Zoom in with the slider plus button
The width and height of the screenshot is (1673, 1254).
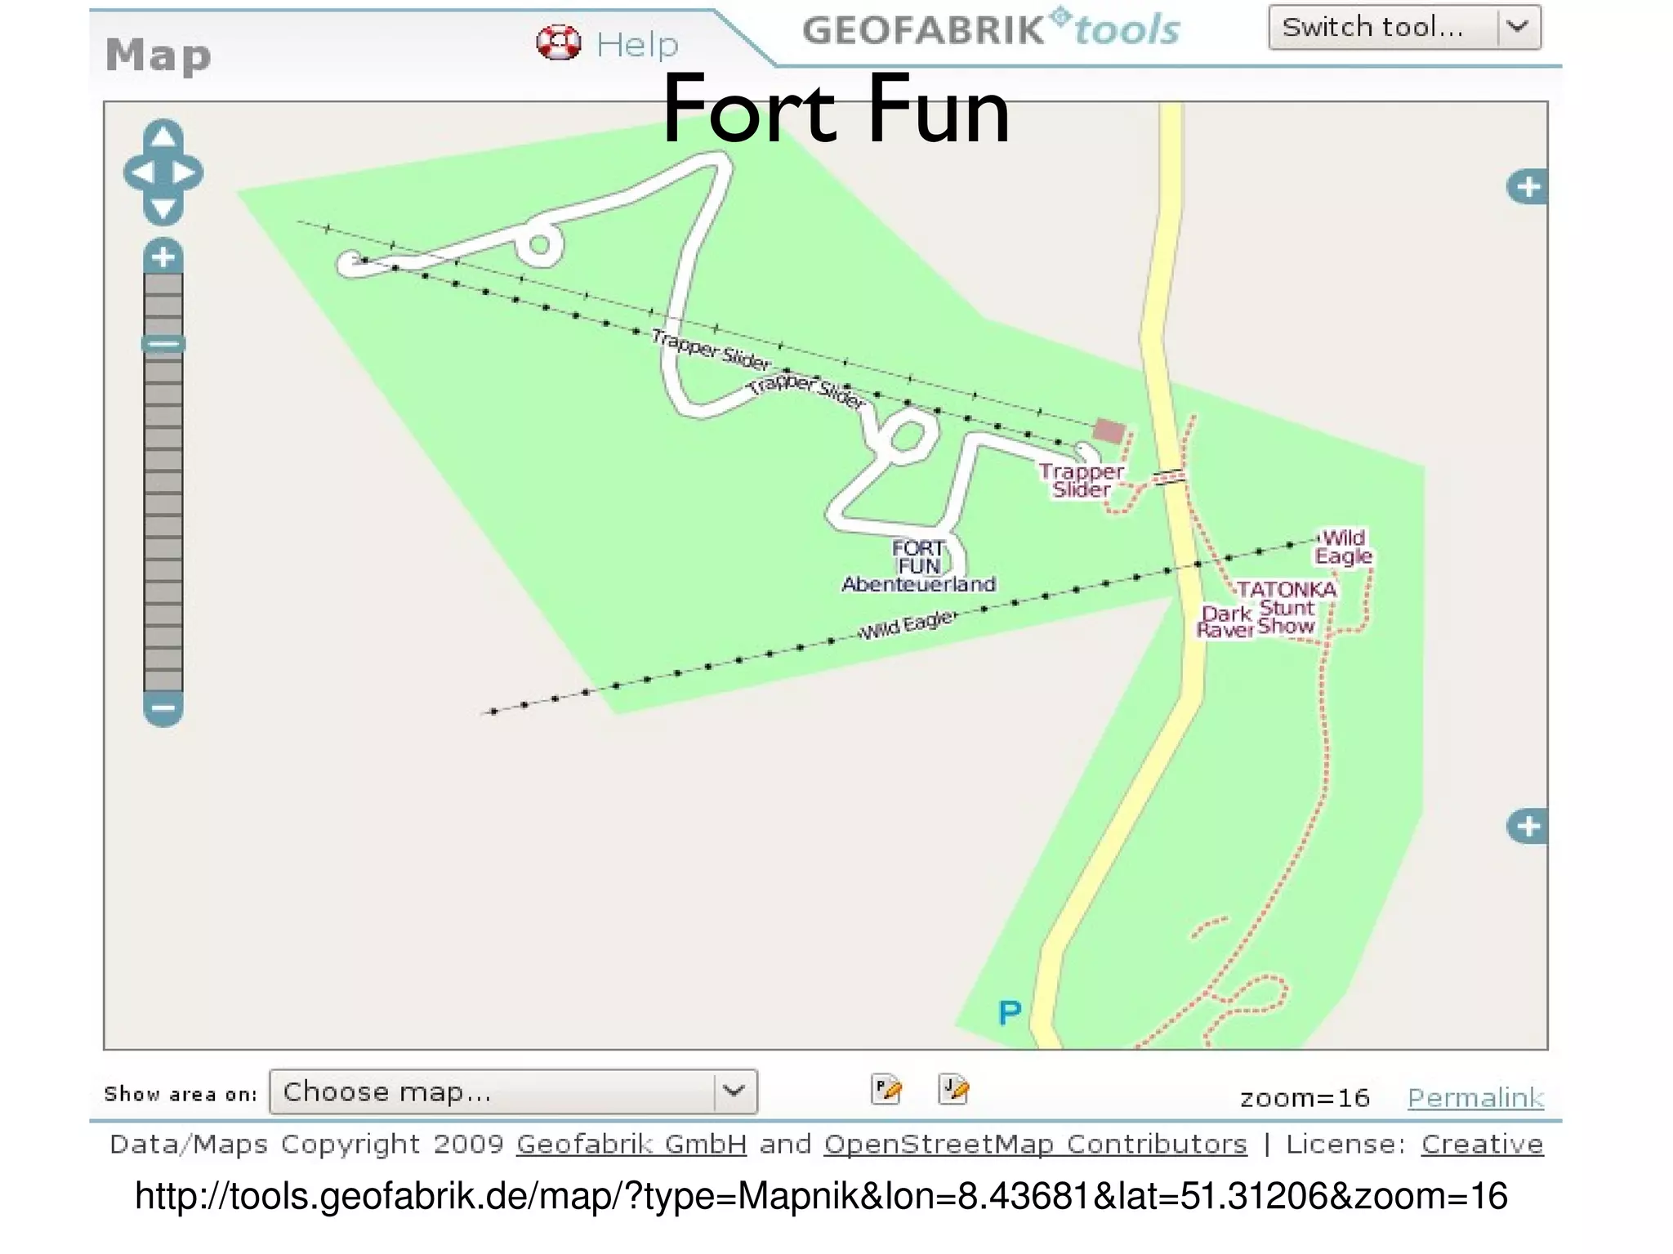coord(163,257)
